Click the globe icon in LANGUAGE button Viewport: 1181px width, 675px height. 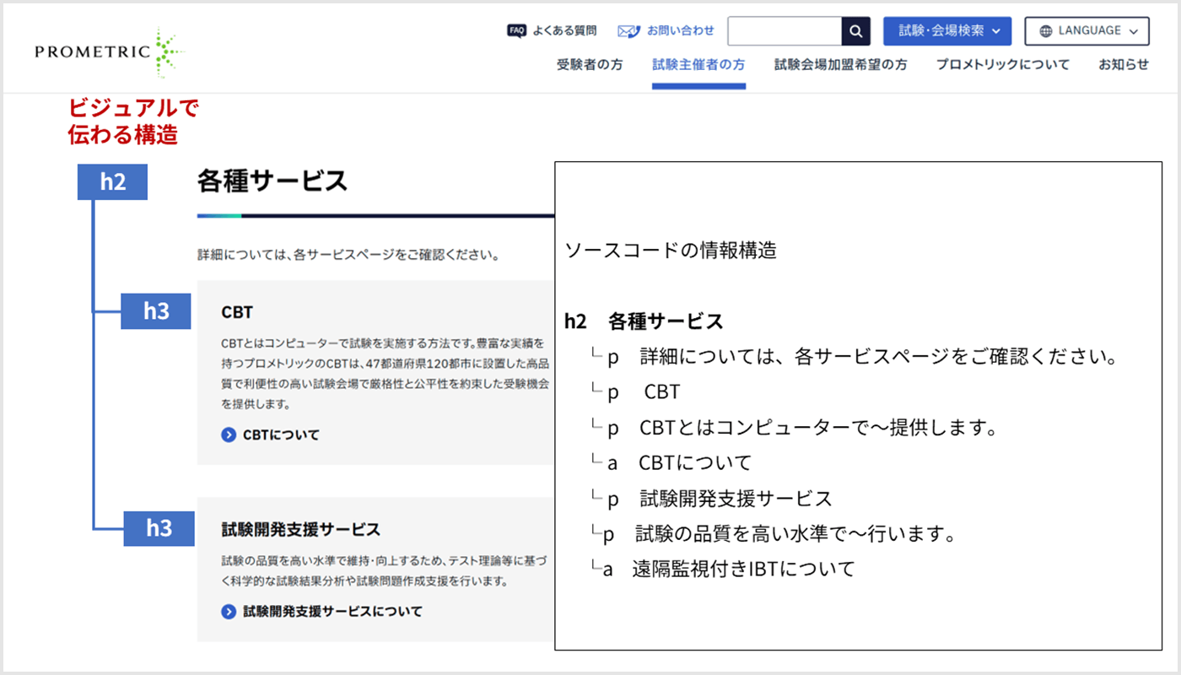[x=1046, y=31]
